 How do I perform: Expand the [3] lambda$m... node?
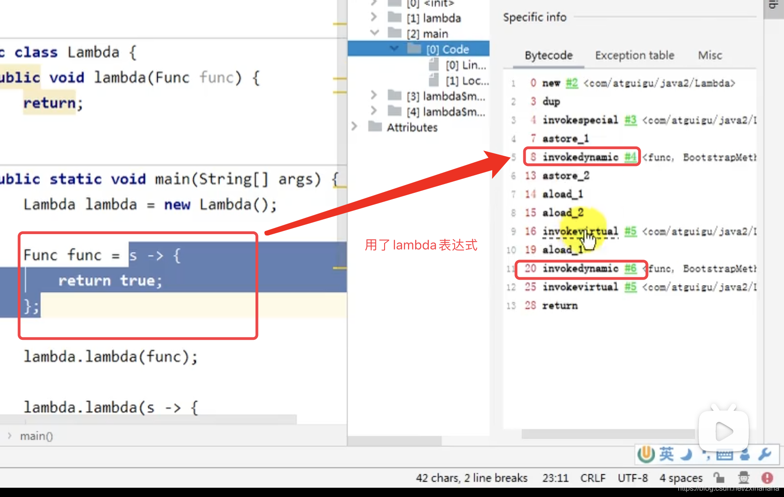pyautogui.click(x=374, y=95)
